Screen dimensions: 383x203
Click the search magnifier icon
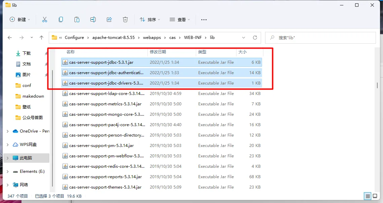click(x=272, y=38)
